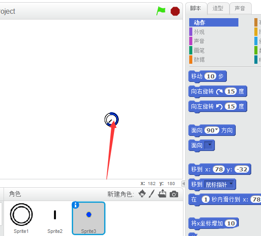Select the Sprite2 thumbnail
The height and width of the screenshot is (236, 261).
tap(55, 215)
